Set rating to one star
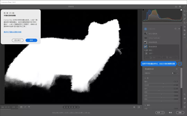The height and width of the screenshot is (116, 187). click(65, 107)
